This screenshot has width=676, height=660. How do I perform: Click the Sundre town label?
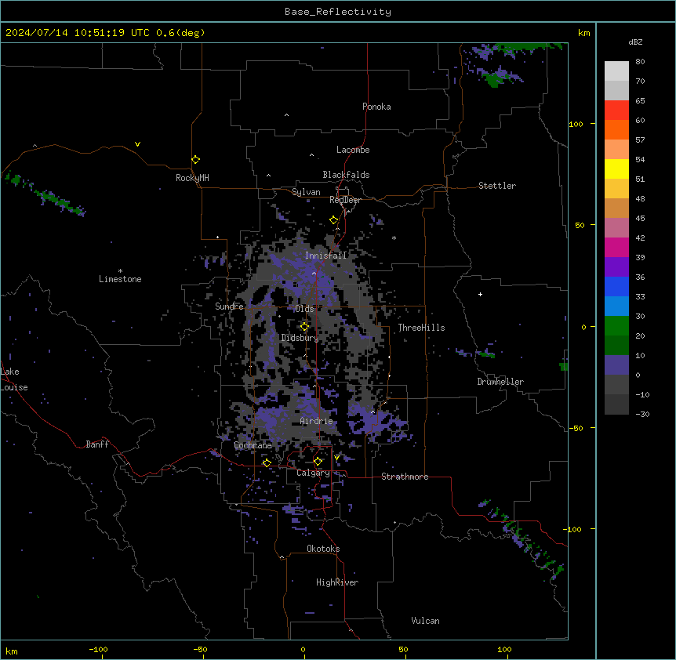(229, 306)
